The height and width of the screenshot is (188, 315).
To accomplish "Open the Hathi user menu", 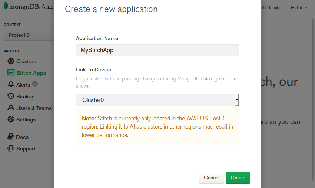I will pyautogui.click(x=299, y=8).
